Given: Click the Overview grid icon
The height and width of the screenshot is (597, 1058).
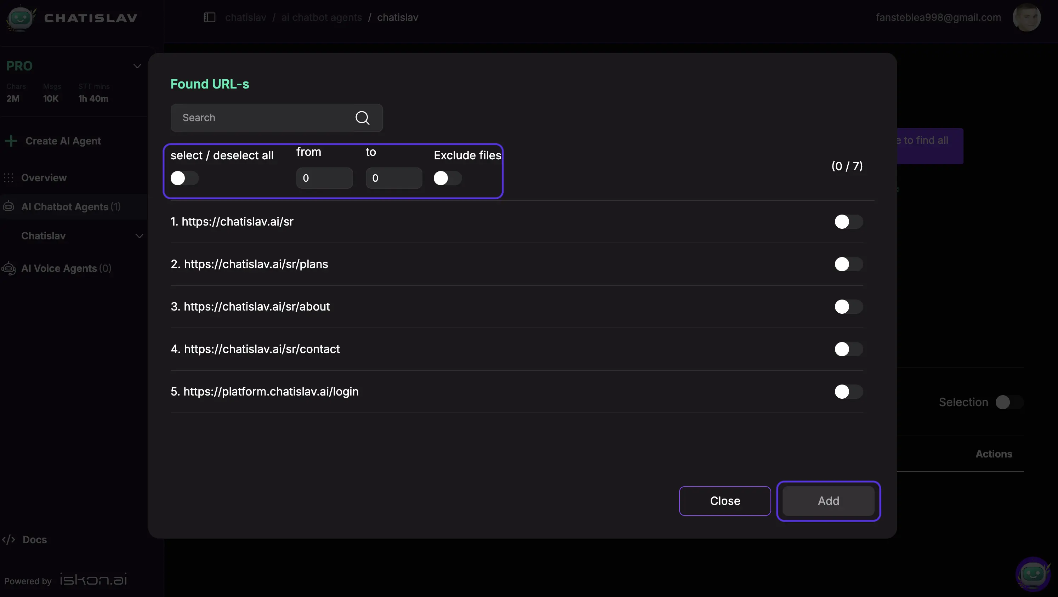Looking at the screenshot, I should [x=8, y=178].
